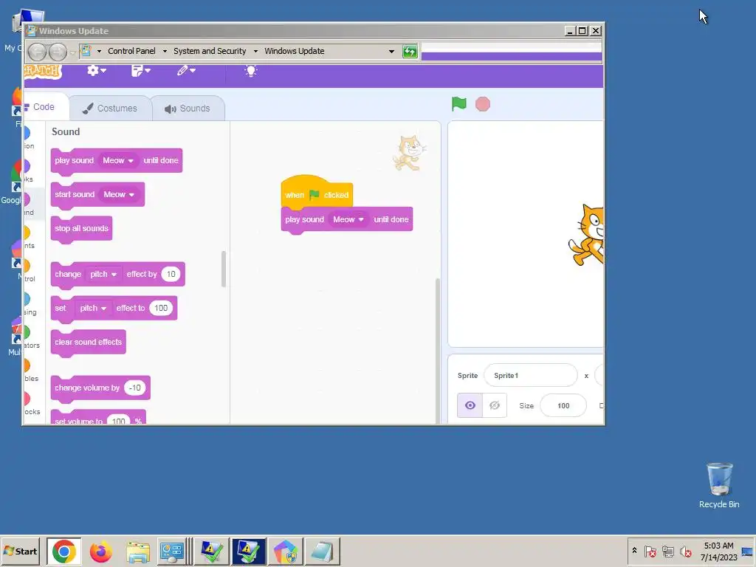This screenshot has width=756, height=567.
Task: Open the Scratch Edit pencil menu
Action: click(x=185, y=70)
